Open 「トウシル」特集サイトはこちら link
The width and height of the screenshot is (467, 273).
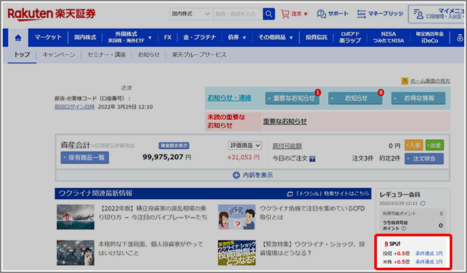click(328, 194)
